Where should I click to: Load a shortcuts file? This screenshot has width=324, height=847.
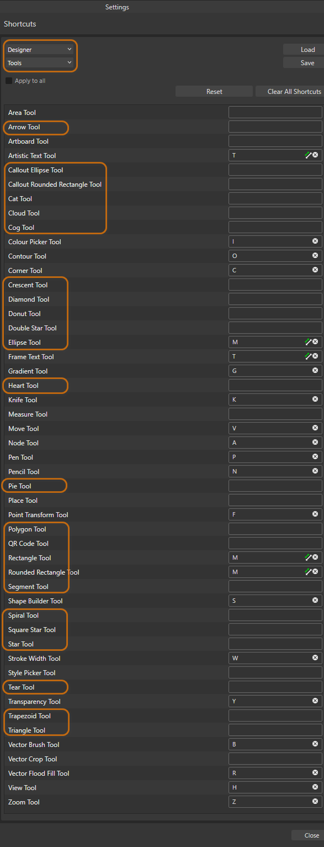304,50
